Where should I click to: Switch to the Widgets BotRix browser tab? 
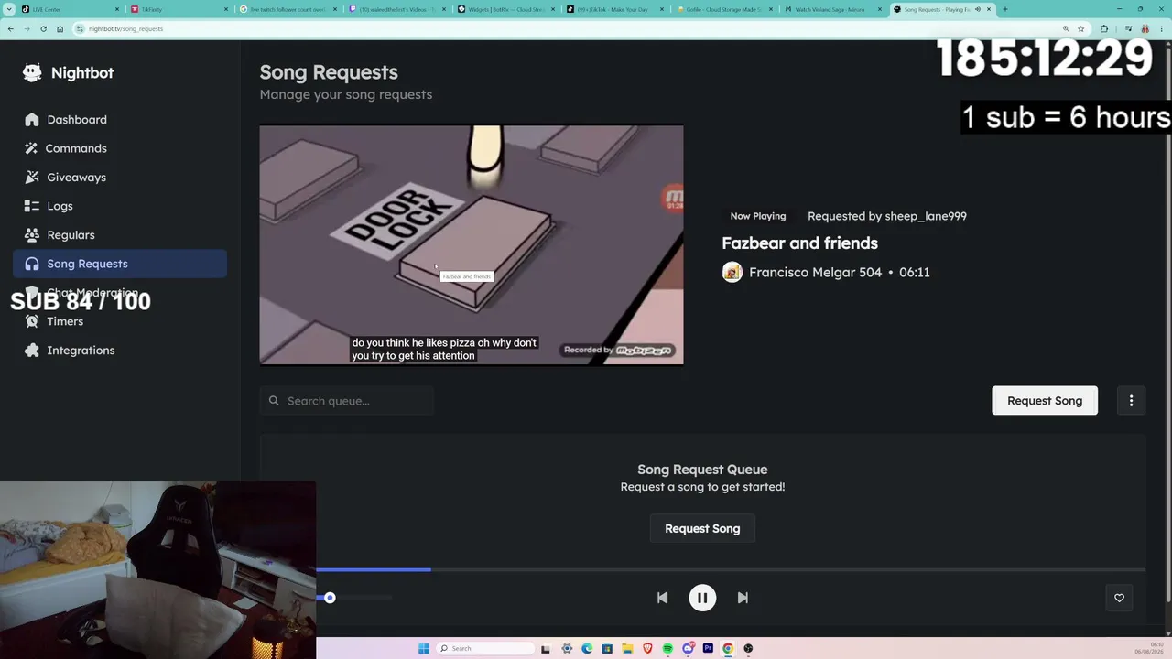click(x=506, y=9)
